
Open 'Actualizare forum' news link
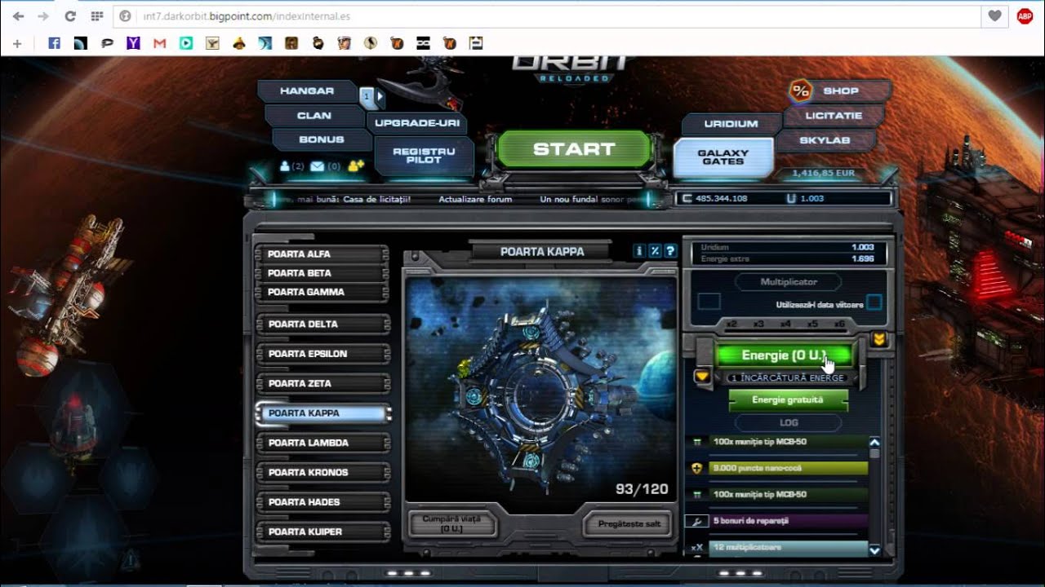coord(475,199)
